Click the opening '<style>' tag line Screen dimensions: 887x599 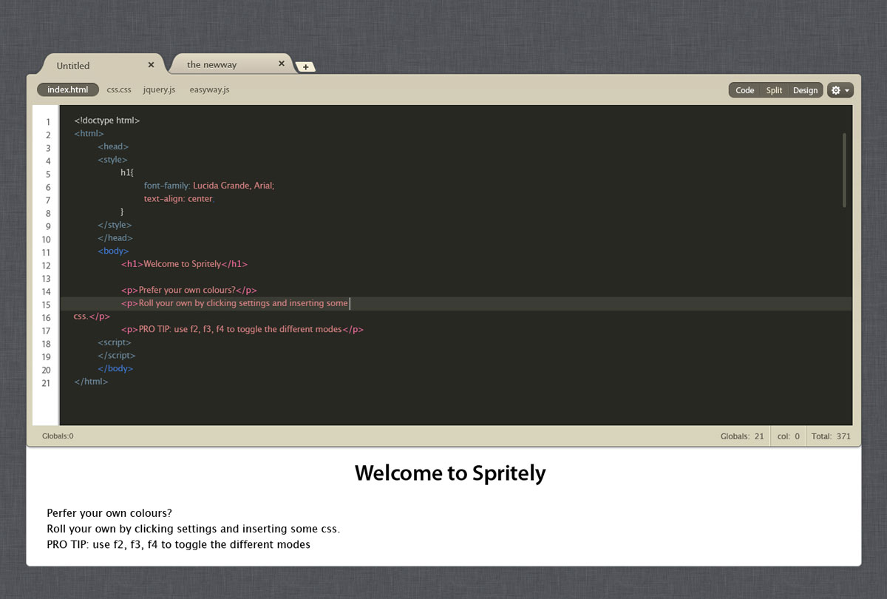(112, 159)
